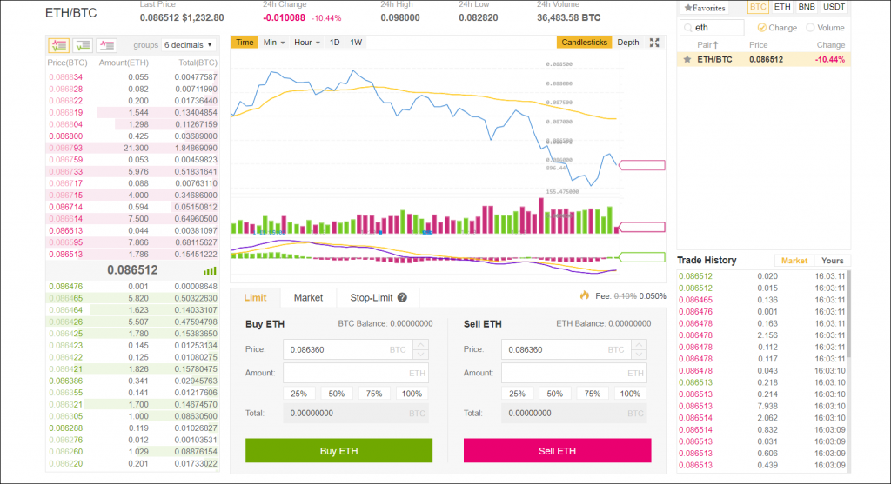Click the fee discount flame icon
891x484 pixels.
(x=584, y=295)
